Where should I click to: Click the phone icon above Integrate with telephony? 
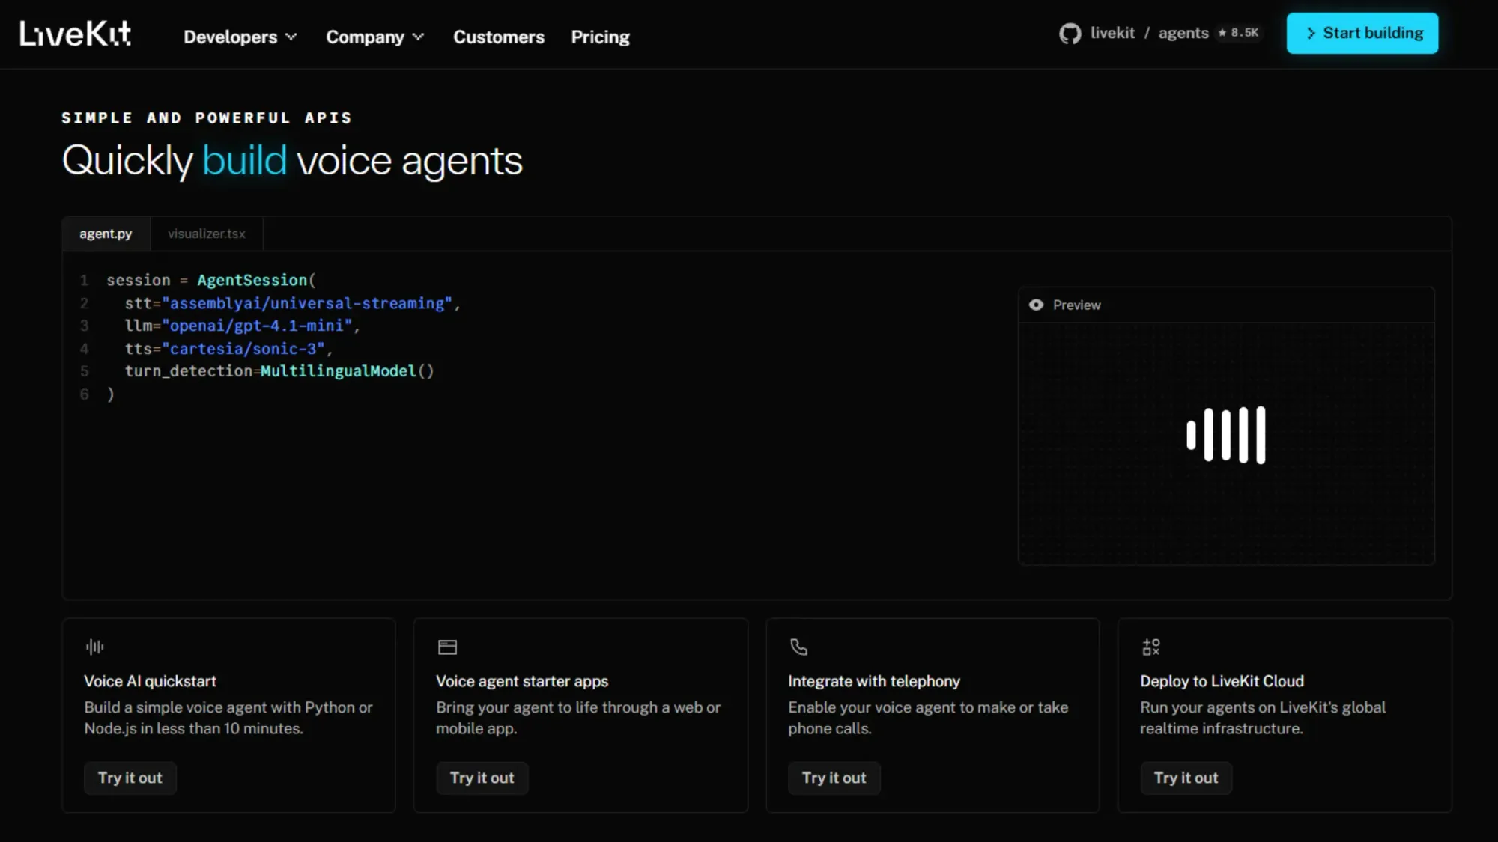pos(798,647)
